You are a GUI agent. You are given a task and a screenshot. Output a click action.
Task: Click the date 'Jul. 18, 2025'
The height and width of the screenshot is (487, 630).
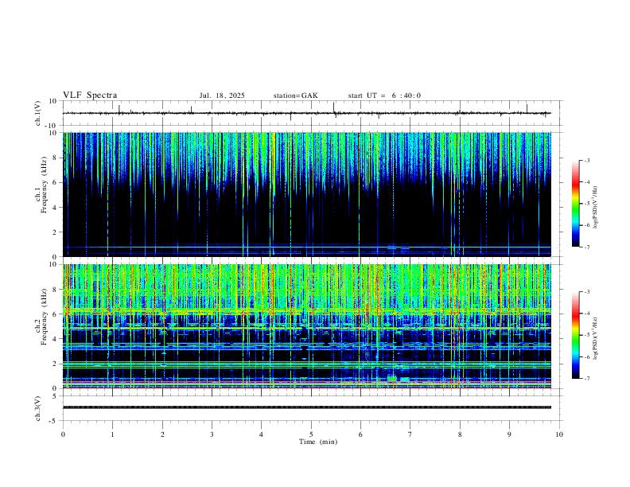coord(222,95)
